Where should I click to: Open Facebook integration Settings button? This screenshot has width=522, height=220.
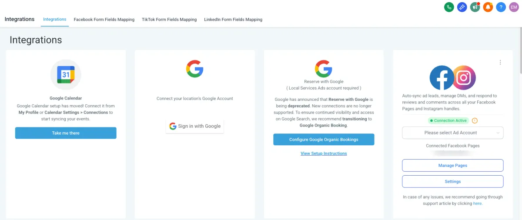452,181
